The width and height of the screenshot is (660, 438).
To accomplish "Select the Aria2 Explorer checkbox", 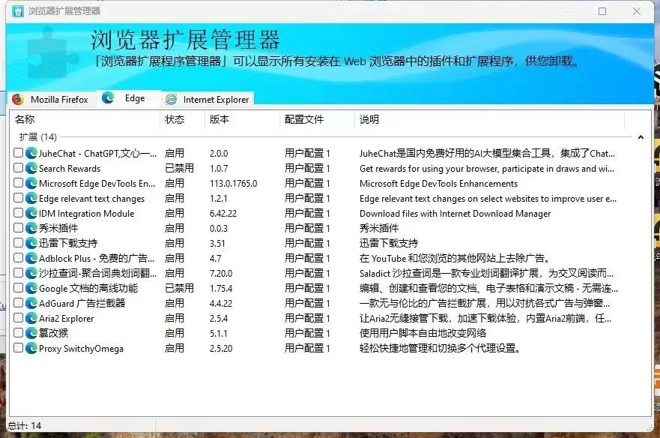I will 18,317.
